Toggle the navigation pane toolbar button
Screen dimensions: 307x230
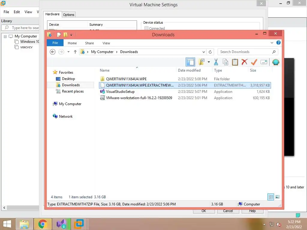[190, 62]
